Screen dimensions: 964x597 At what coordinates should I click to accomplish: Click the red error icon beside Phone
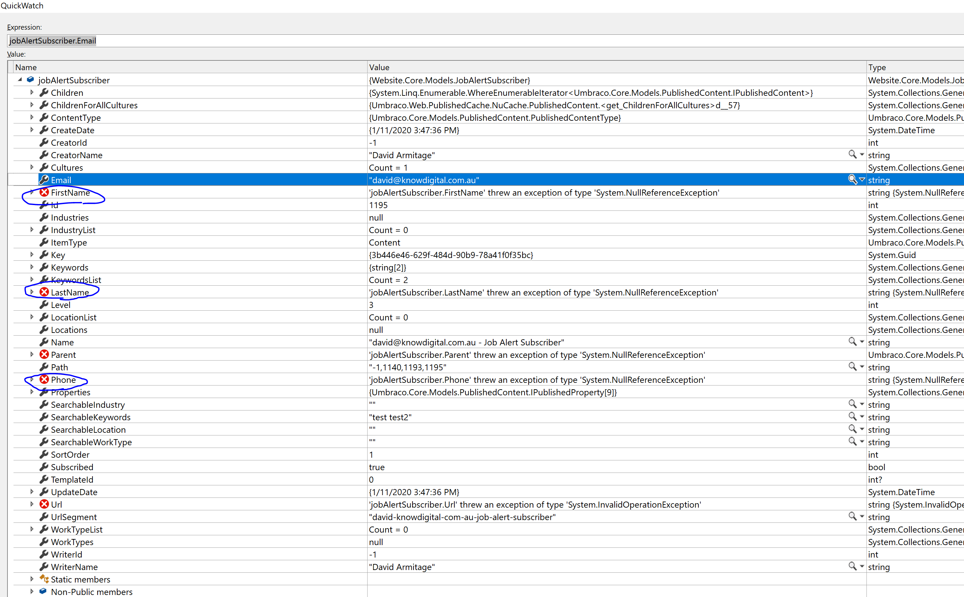click(44, 379)
